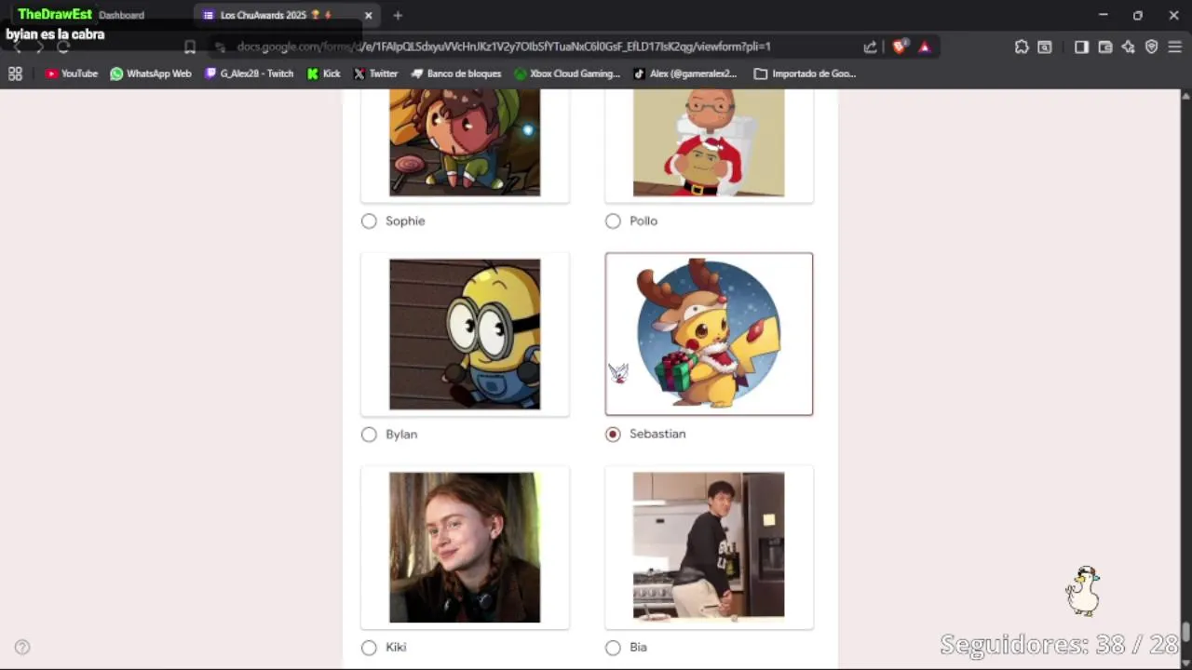Click the bookmark page icon

[x=190, y=47]
